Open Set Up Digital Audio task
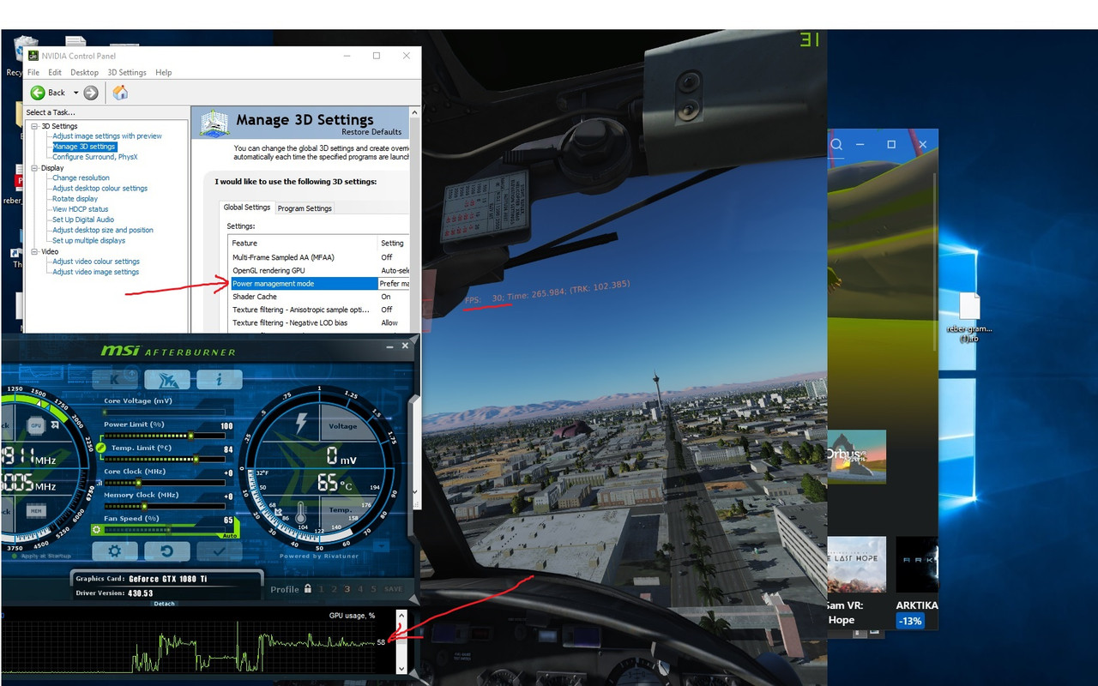The height and width of the screenshot is (686, 1098). [x=83, y=220]
